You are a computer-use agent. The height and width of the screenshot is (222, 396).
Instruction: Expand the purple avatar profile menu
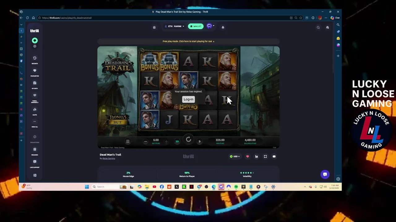210,26
